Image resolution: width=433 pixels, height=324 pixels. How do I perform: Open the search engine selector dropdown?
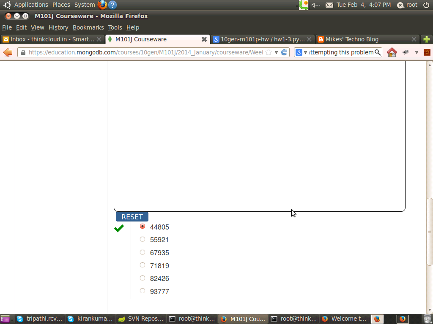point(305,52)
